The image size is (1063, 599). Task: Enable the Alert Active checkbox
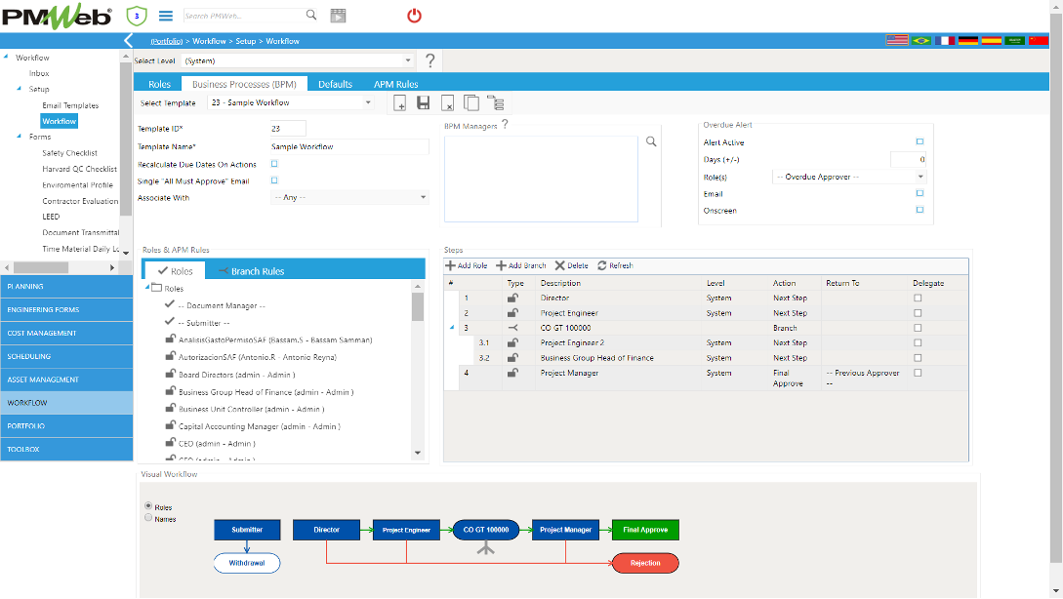click(920, 141)
